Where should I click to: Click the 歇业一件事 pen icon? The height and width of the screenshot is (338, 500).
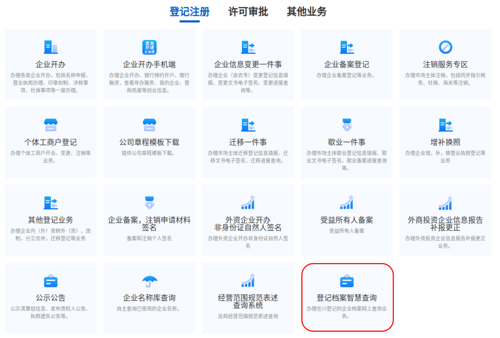[x=346, y=125]
